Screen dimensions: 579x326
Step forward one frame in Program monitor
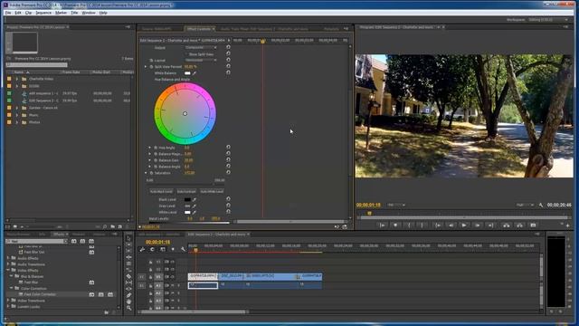pyautogui.click(x=477, y=225)
